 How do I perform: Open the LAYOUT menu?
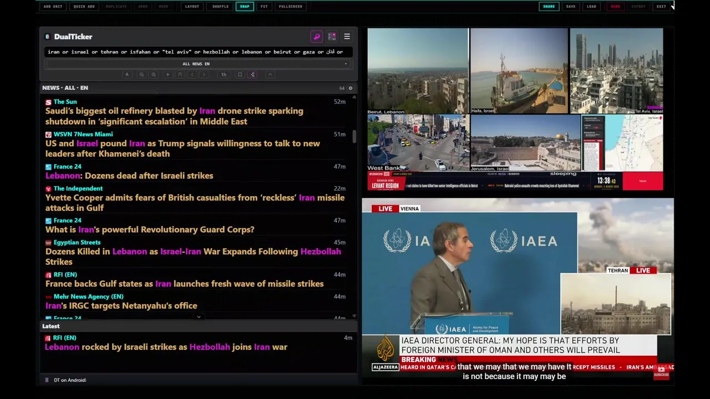(192, 6)
